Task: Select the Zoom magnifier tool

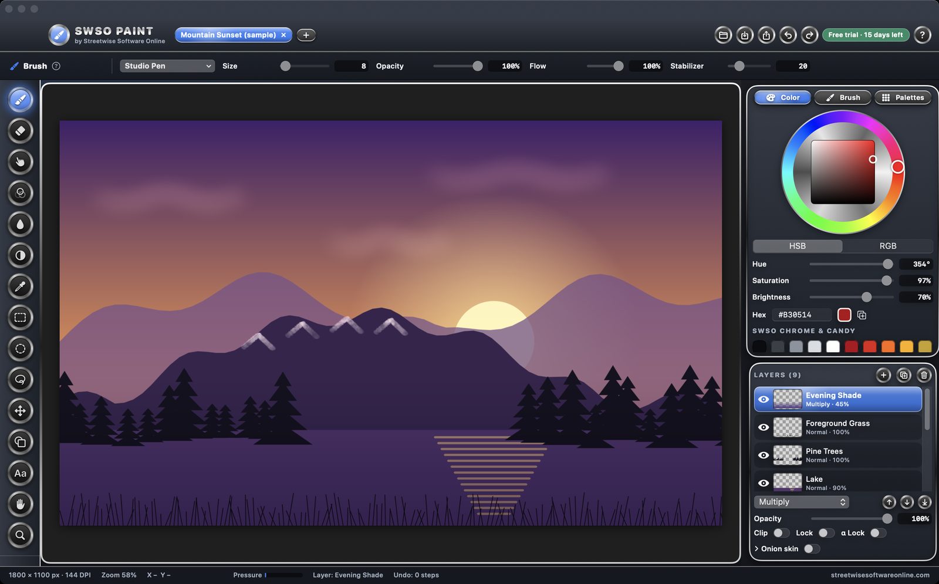Action: coord(20,535)
